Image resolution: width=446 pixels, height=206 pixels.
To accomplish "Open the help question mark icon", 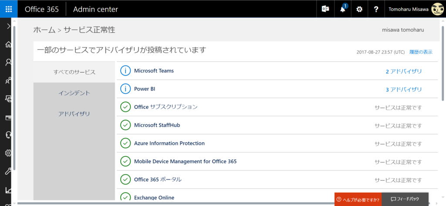I will pos(376,9).
